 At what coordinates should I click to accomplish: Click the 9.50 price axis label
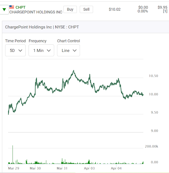coord(154,112)
